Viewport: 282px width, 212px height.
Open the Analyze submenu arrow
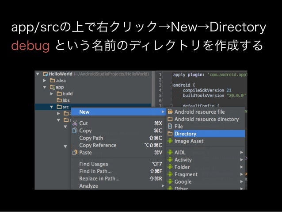[x=163, y=186]
